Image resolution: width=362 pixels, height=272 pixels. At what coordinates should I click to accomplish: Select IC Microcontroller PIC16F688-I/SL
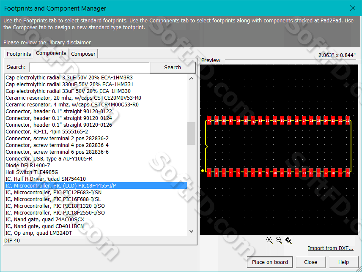click(x=96, y=199)
